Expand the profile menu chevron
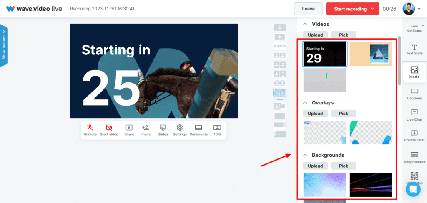Viewport: 427px width, 203px height. tap(419, 9)
